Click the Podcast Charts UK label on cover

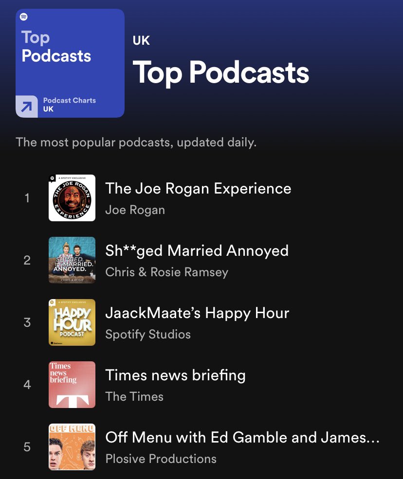(70, 105)
